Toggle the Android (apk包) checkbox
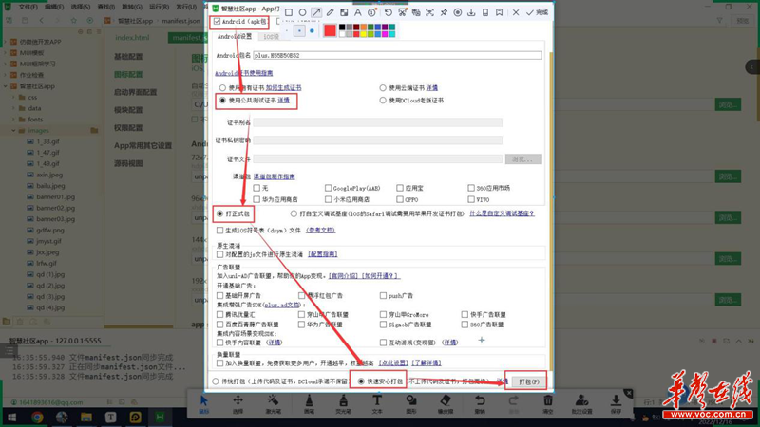 (218, 21)
